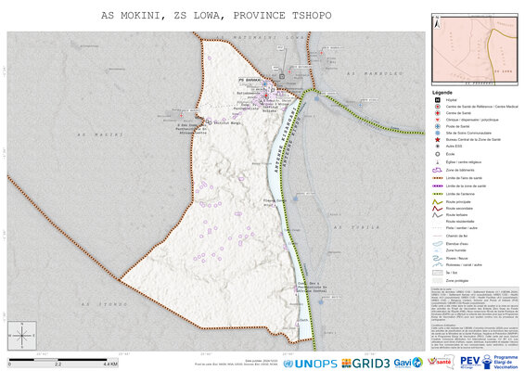Click the PS BARAKA blue cross marker
This screenshot has width=525, height=371.
pyautogui.click(x=265, y=83)
